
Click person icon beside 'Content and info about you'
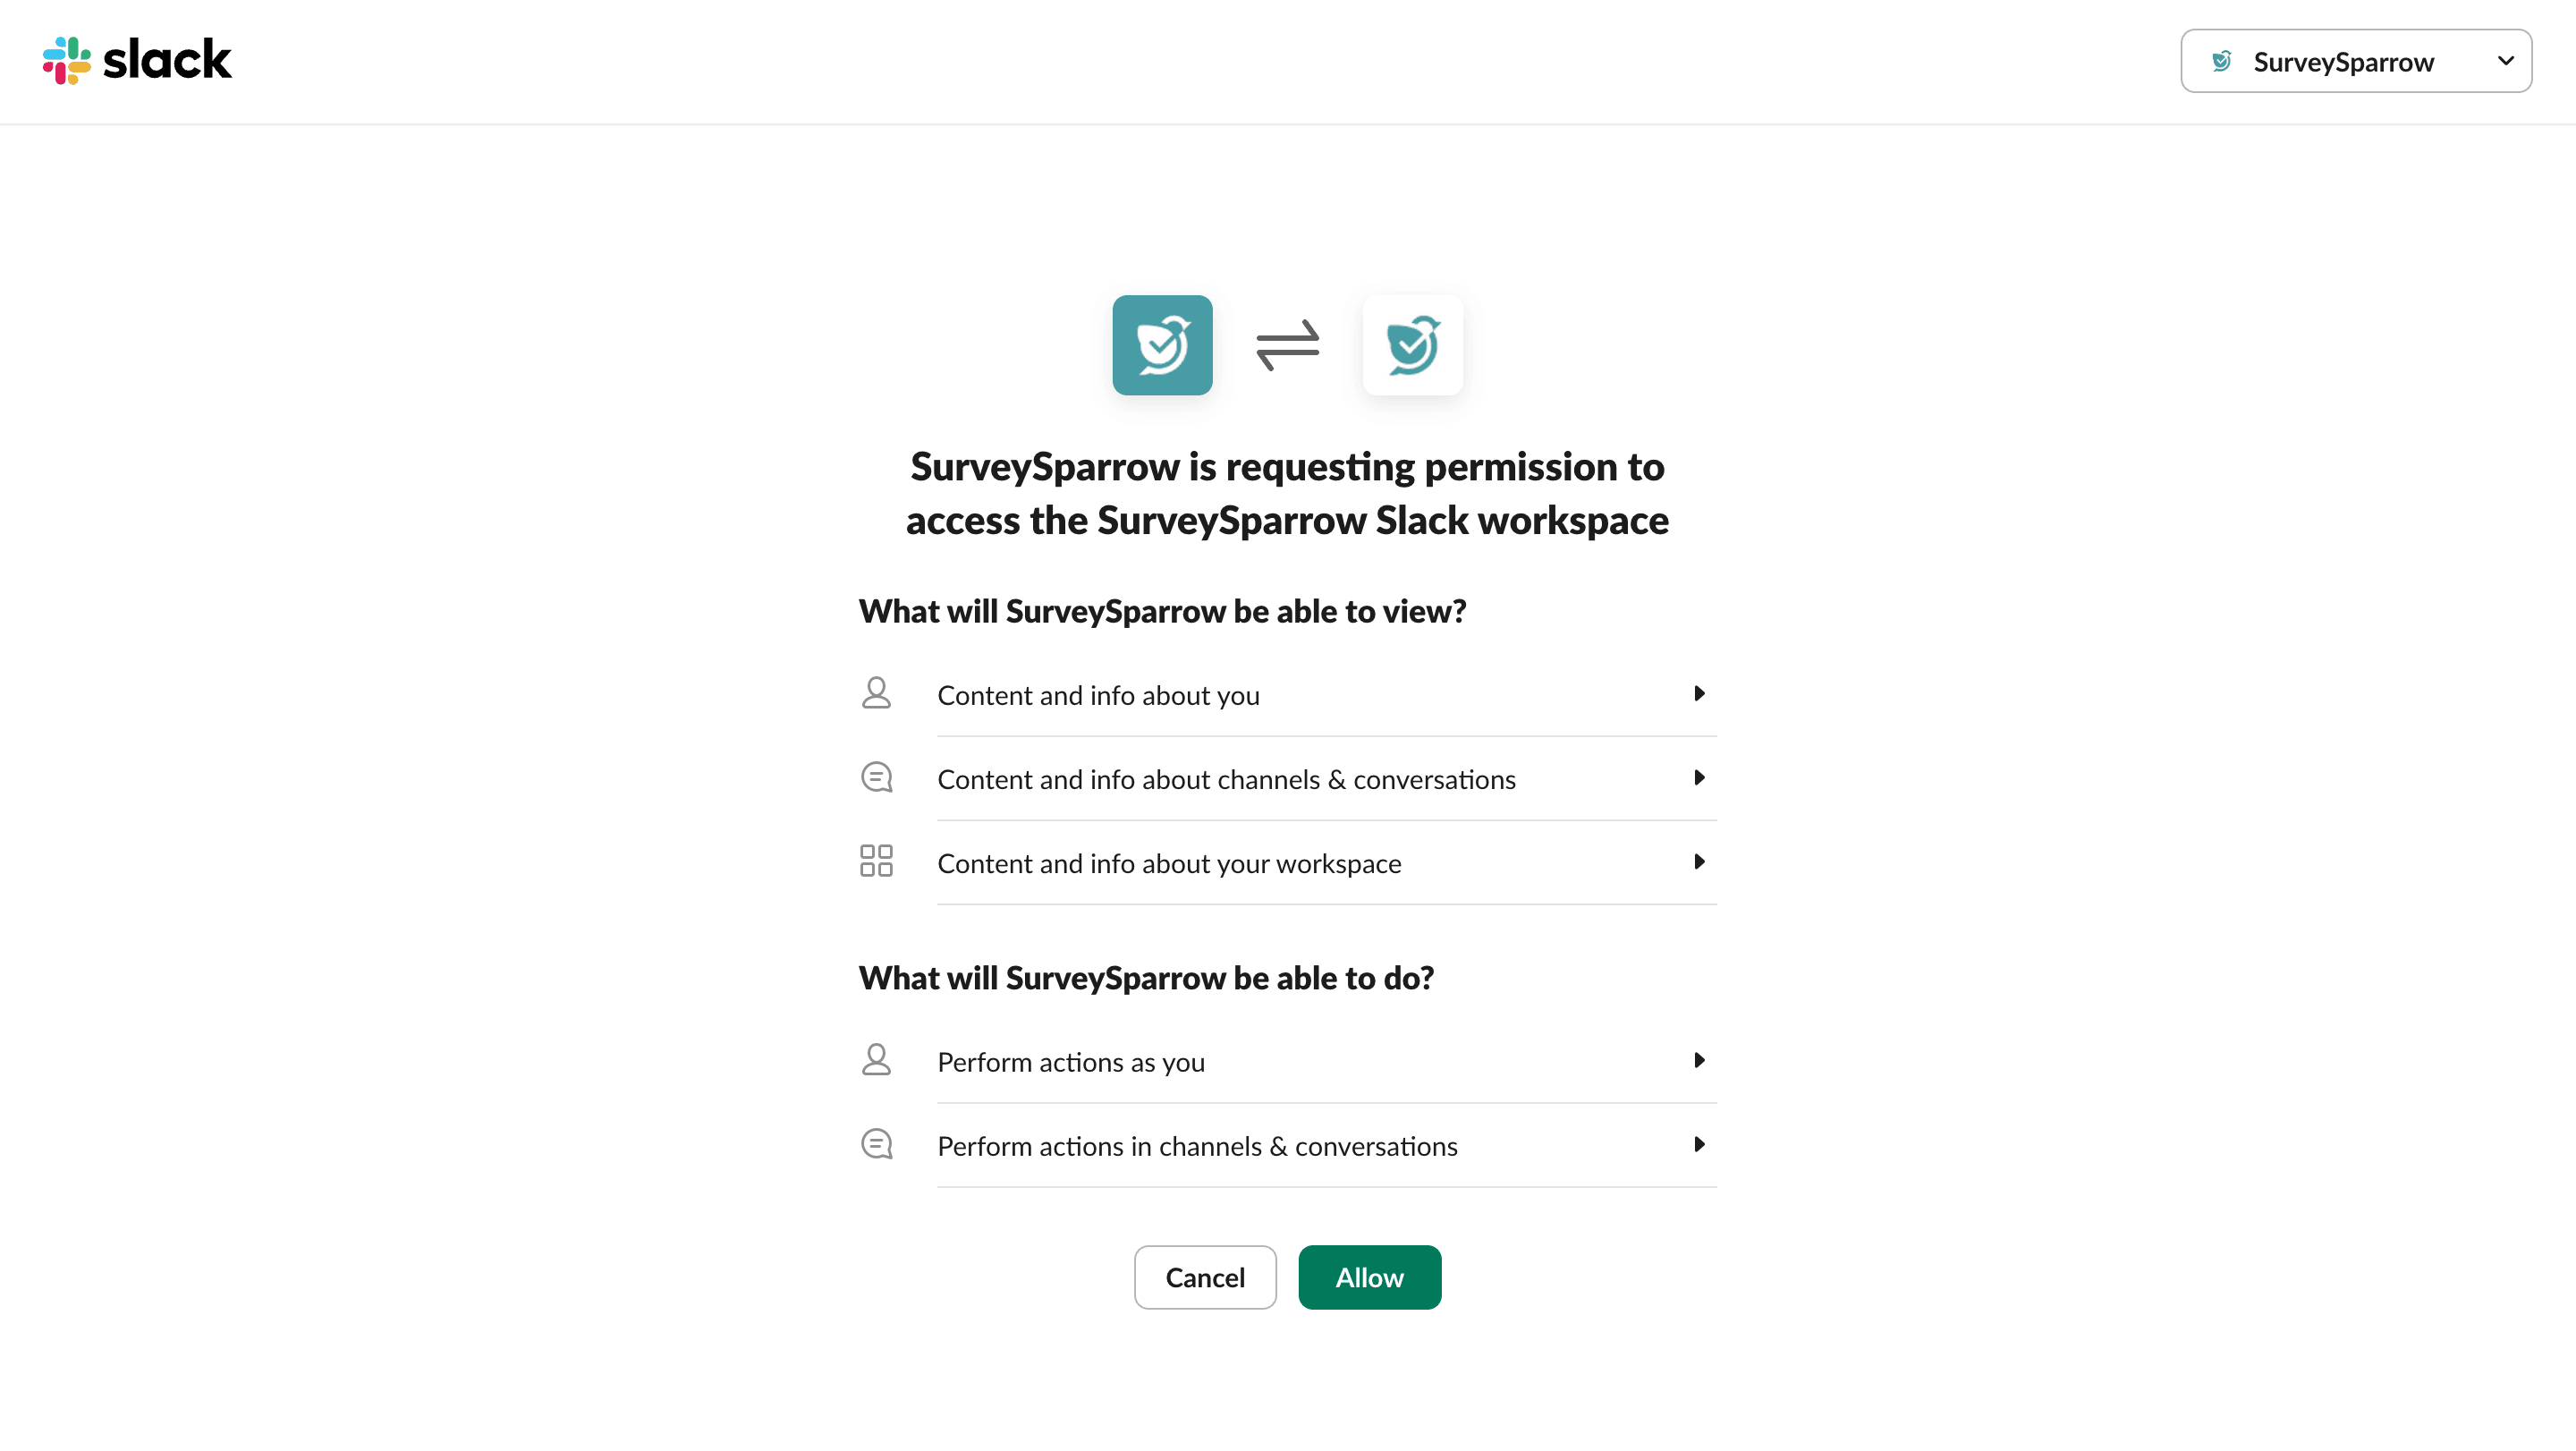click(876, 693)
